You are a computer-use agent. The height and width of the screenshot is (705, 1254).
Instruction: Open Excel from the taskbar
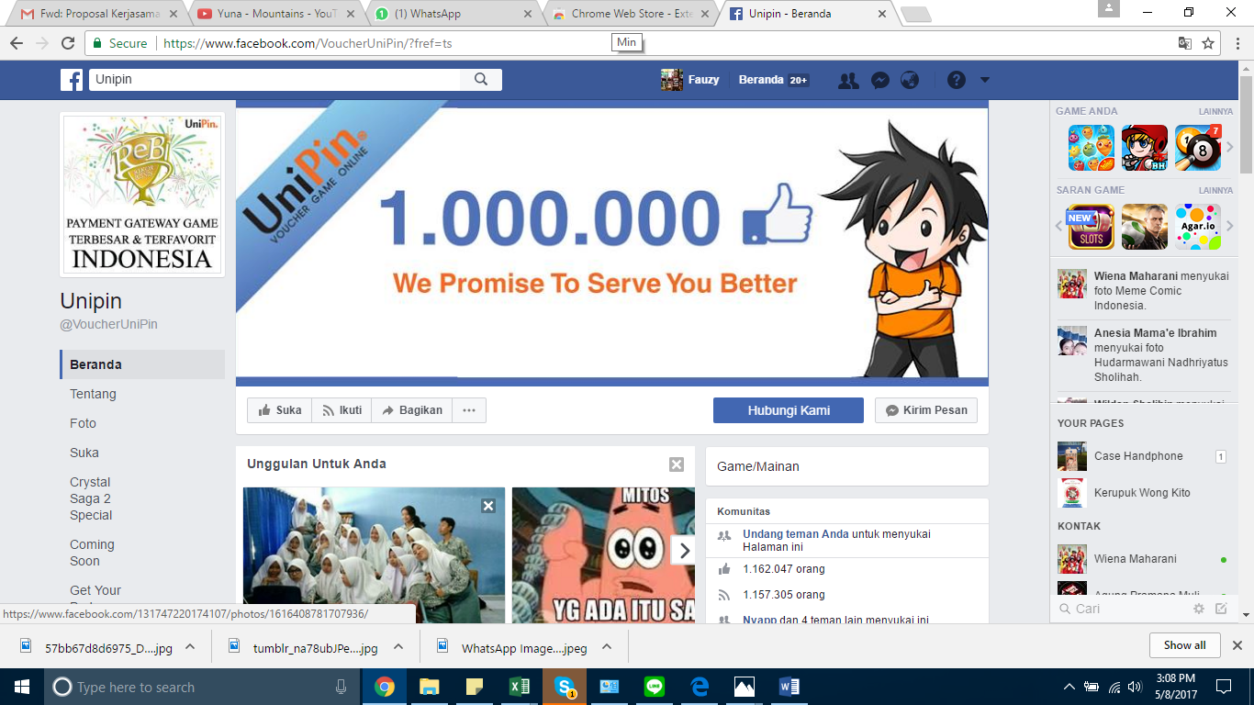[519, 687]
